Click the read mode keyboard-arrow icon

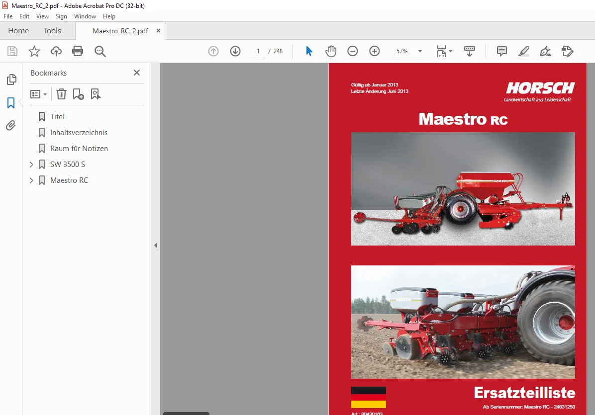click(470, 51)
